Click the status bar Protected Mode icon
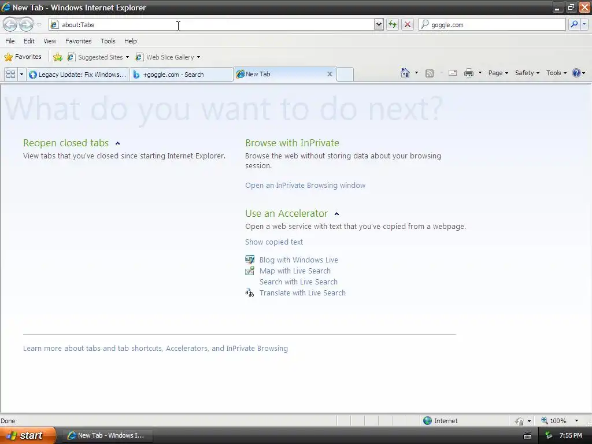Viewport: 592px width, 444px height. pyautogui.click(x=520, y=421)
